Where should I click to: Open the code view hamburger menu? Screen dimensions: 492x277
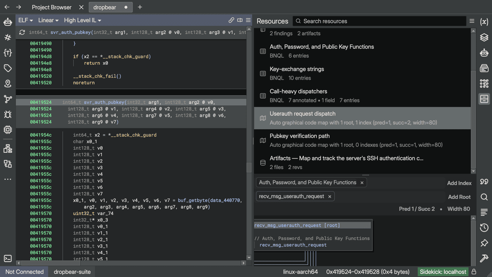click(x=248, y=20)
